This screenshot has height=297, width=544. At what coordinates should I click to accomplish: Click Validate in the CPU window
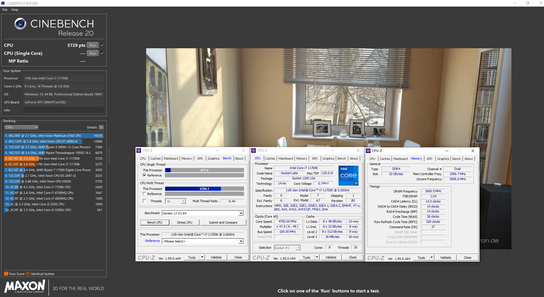pyautogui.click(x=331, y=257)
